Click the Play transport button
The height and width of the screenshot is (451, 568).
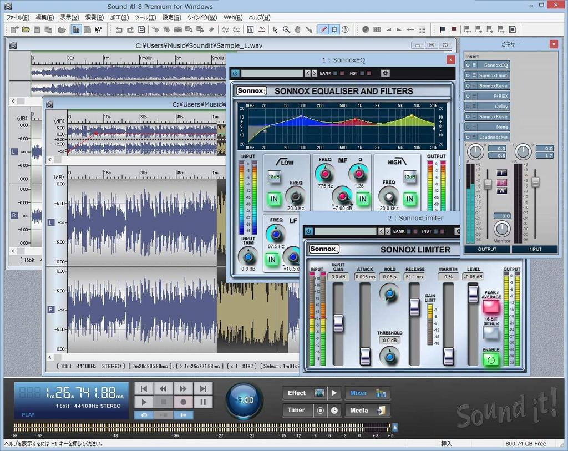[144, 402]
